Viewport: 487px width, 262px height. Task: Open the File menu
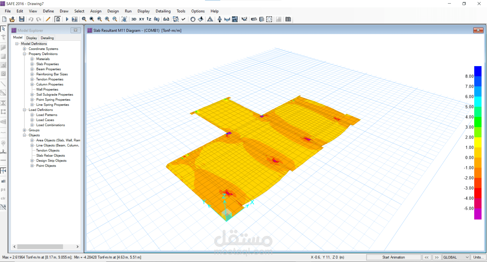(8, 11)
